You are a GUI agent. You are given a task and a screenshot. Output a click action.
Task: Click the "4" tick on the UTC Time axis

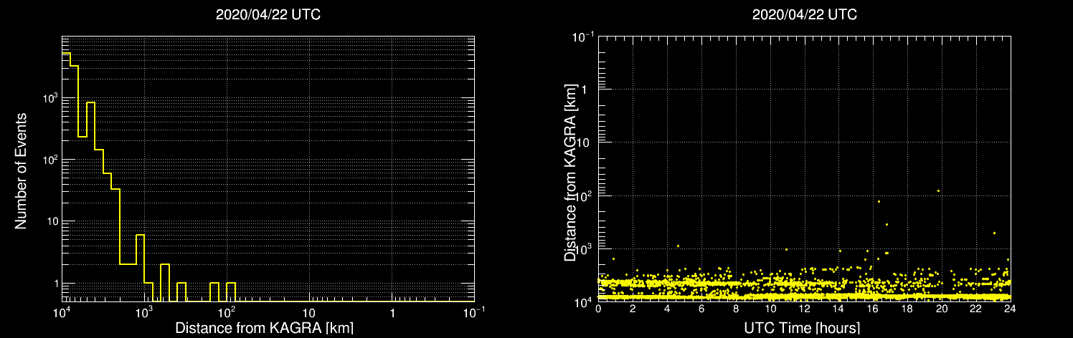(667, 309)
